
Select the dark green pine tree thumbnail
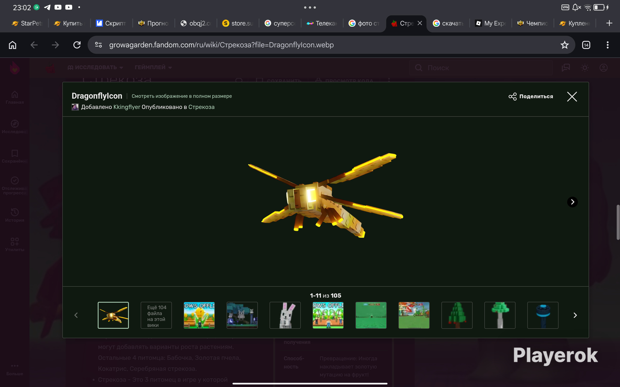[x=457, y=315]
